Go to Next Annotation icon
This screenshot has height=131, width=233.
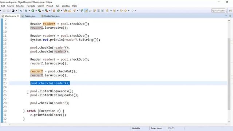[107, 11]
